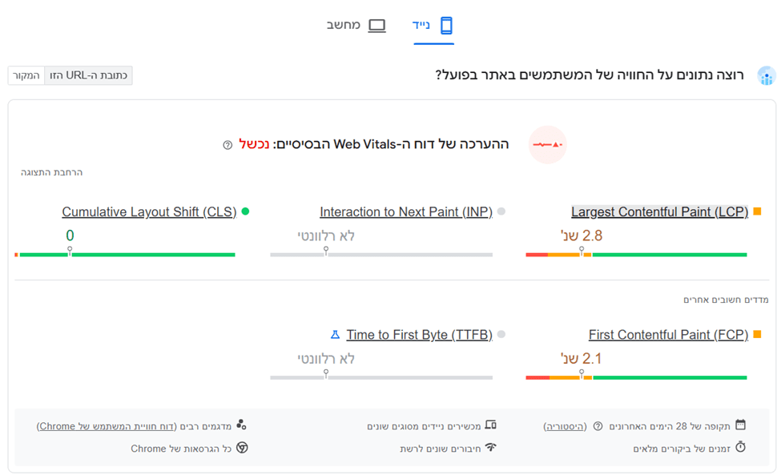Click the מכשירים ניידים מסוגים שונים text
Viewport: 777px width, 475px height.
click(x=424, y=426)
